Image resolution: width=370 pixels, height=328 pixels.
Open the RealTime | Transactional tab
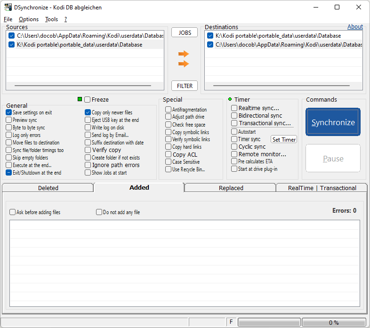pos(322,188)
